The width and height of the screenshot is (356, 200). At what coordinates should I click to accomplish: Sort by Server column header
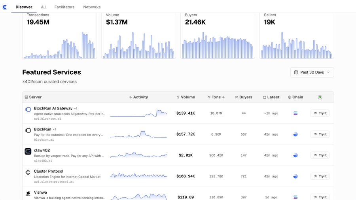pyautogui.click(x=33, y=97)
